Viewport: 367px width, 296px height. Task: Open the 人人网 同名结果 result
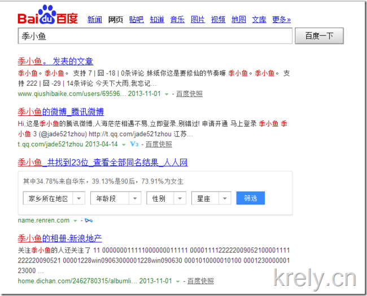[103, 162]
